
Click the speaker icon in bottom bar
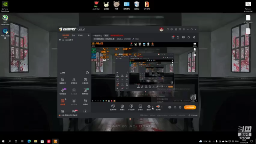(158, 107)
